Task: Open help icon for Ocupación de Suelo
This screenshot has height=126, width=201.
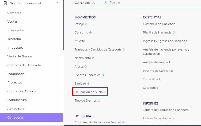Action: tap(105, 92)
